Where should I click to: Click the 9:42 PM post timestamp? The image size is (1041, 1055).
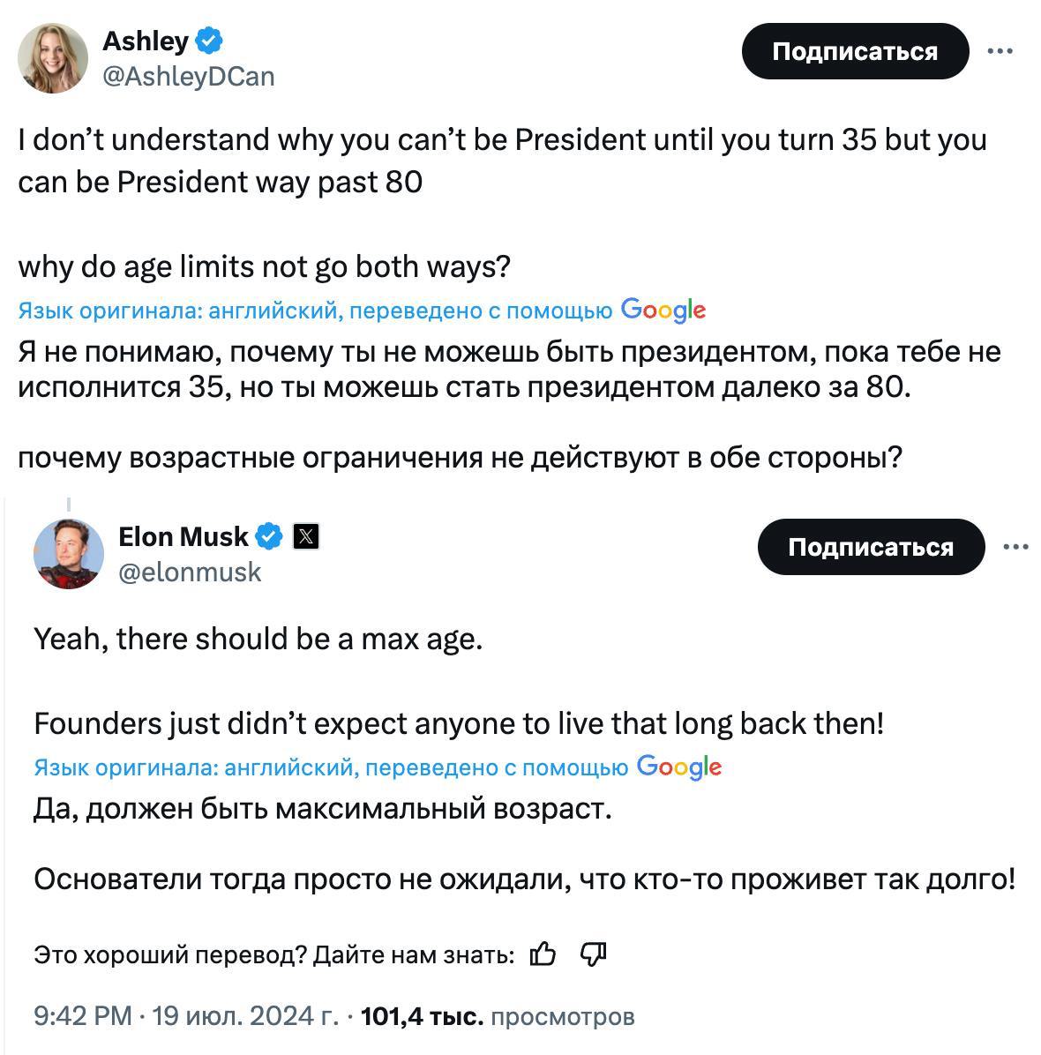83,1016
